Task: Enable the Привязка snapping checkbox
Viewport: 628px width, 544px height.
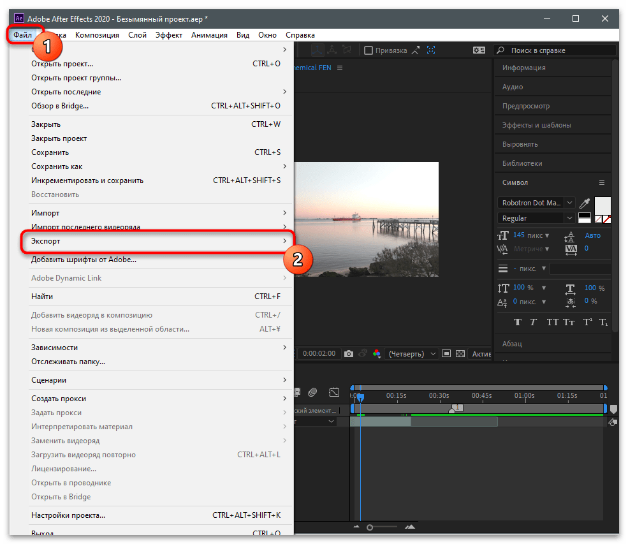Action: pos(369,50)
